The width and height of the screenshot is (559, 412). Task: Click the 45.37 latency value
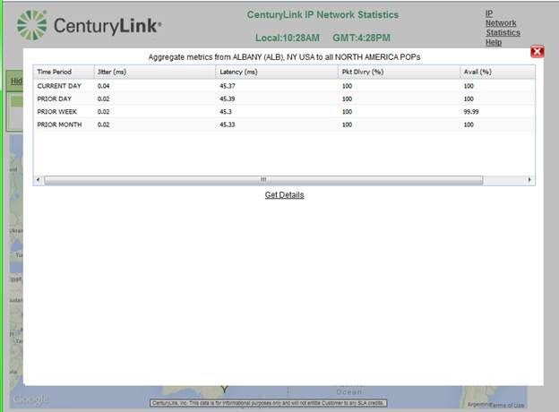(228, 86)
